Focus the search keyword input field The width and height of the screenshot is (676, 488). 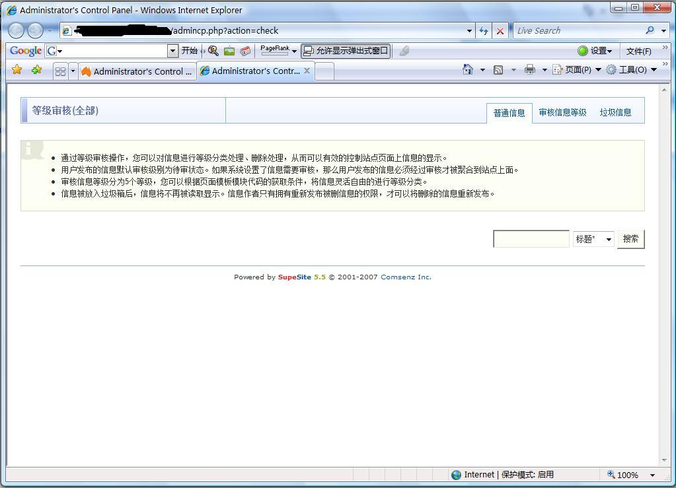(531, 239)
